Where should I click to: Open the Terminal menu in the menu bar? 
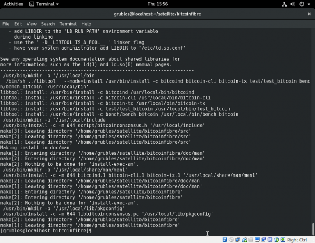click(x=68, y=24)
